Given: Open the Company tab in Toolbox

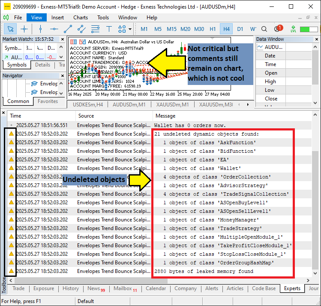Looking at the screenshot, I should click(x=186, y=288).
